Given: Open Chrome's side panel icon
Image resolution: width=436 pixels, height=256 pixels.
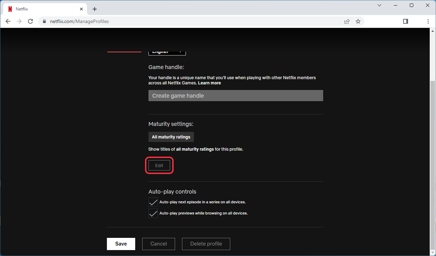Looking at the screenshot, I should [x=405, y=21].
